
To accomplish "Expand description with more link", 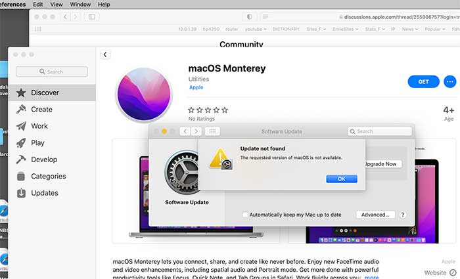I will point(371,277).
